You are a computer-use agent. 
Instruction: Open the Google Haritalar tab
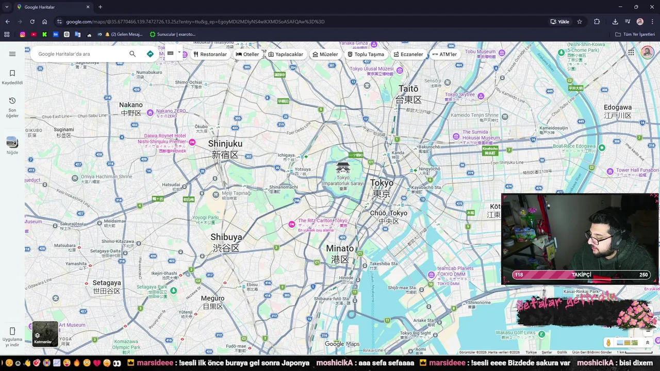coord(53,7)
